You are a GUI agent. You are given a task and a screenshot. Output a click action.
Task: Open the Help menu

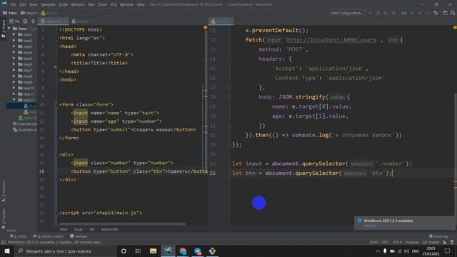pyautogui.click(x=141, y=5)
